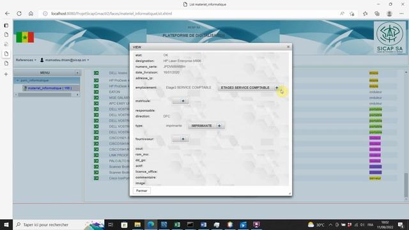409x230 pixels.
Task: Open the clock showing 11/08/2022
Action: pyautogui.click(x=385, y=224)
